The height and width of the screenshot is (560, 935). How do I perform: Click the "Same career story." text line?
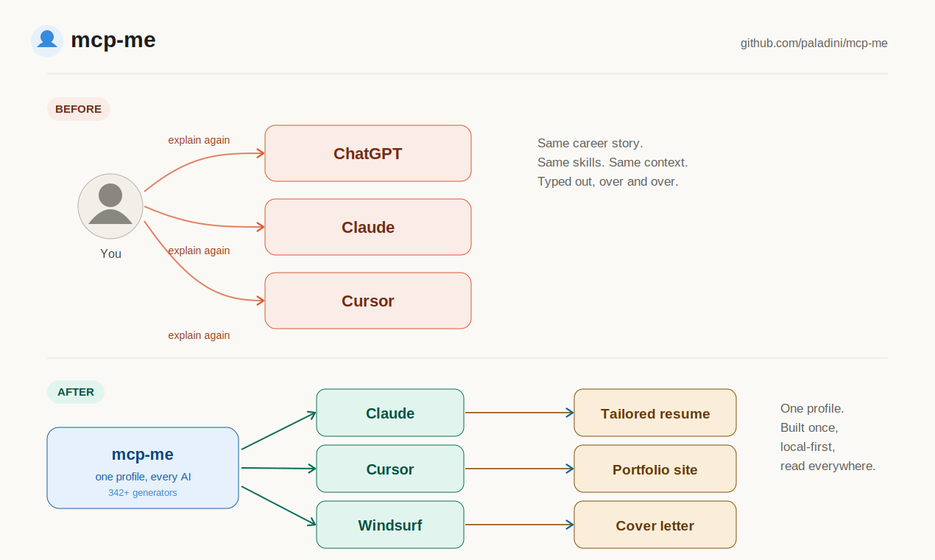tap(590, 143)
